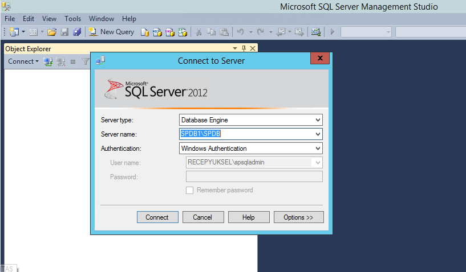Expand dialog with Options >> button
The height and width of the screenshot is (272, 466).
(x=299, y=217)
